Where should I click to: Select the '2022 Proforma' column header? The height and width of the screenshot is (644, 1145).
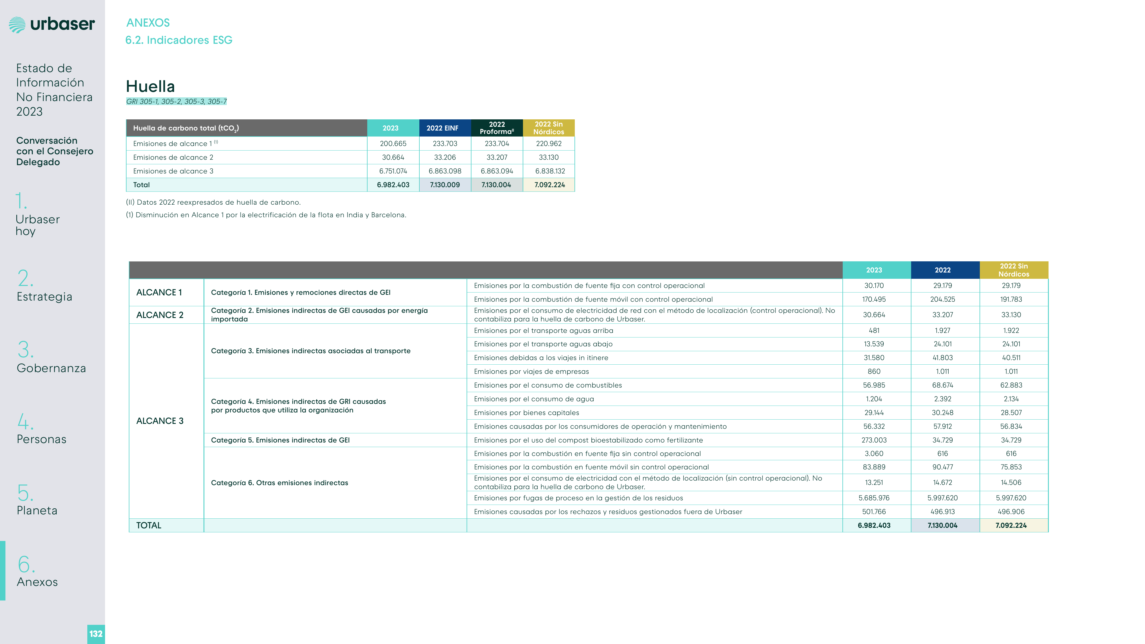[497, 128]
